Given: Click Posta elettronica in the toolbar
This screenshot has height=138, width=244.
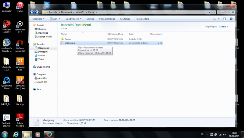Looking at the screenshot, I should point(107,19).
